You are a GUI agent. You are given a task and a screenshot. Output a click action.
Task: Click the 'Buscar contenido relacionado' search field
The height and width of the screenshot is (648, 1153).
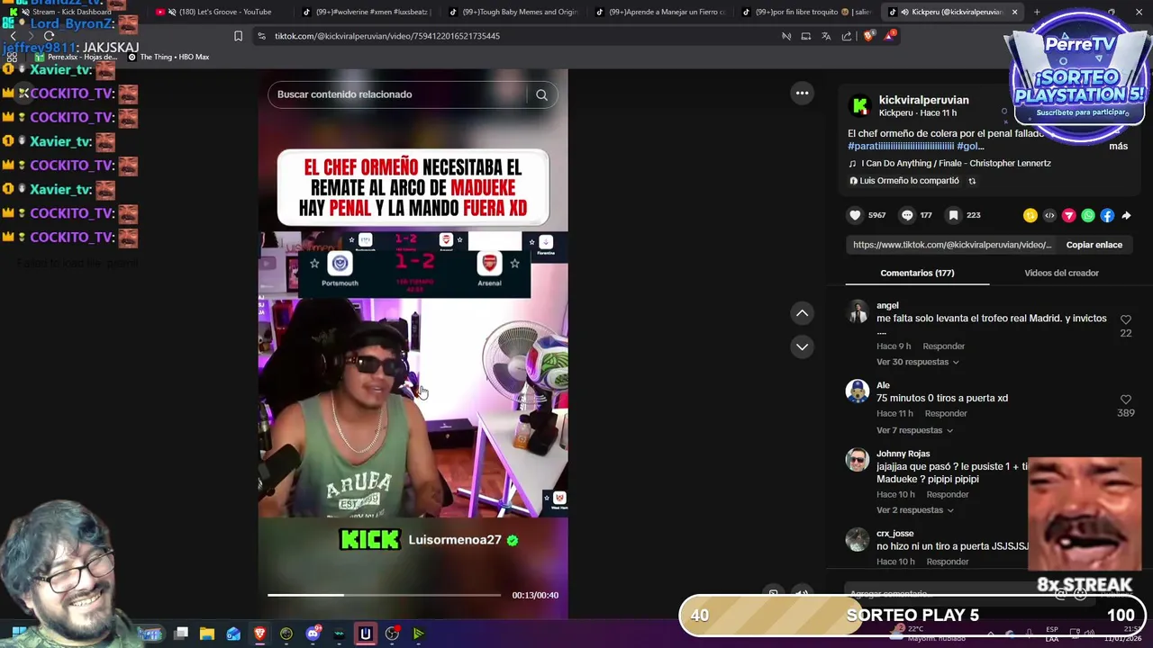(x=401, y=94)
